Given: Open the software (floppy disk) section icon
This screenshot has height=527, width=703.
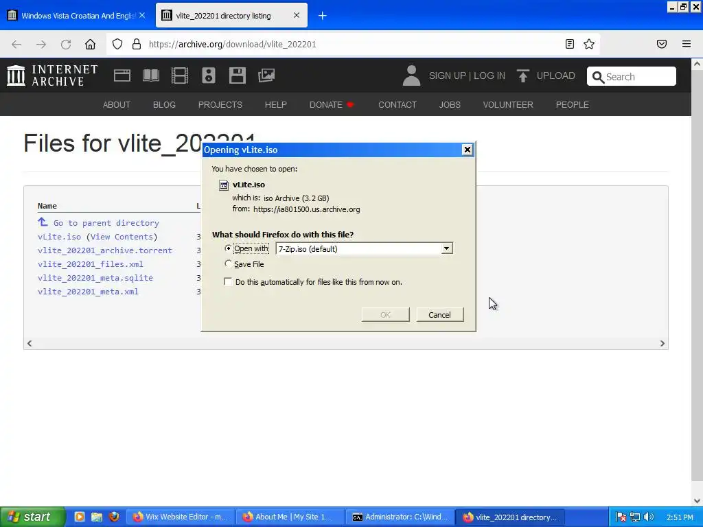Looking at the screenshot, I should (237, 75).
